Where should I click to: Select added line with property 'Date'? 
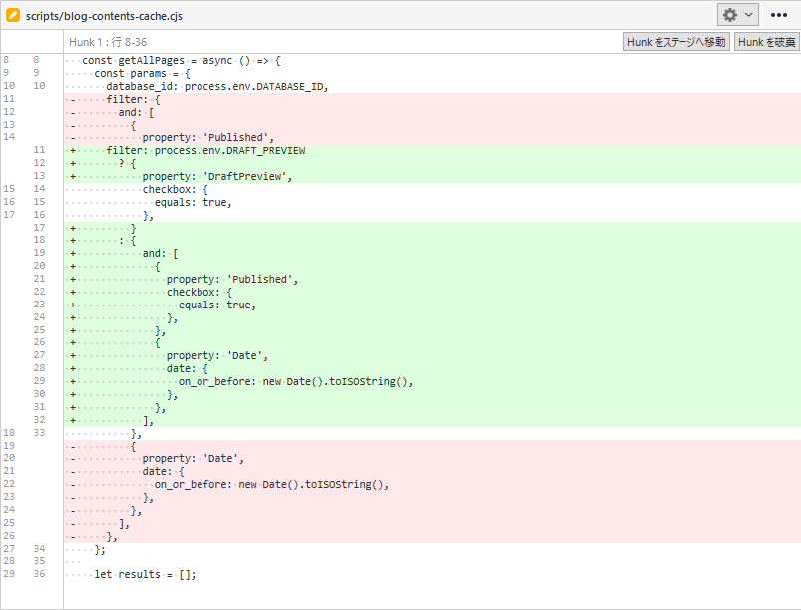217,355
